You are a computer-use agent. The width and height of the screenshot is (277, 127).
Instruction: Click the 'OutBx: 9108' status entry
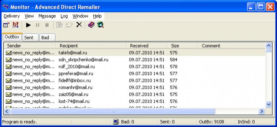pos(211,122)
